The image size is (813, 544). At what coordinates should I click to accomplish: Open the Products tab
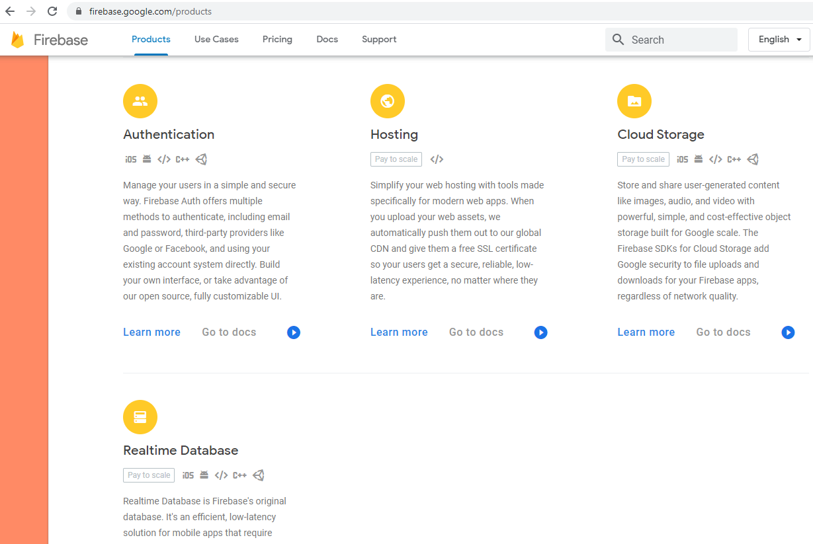151,40
